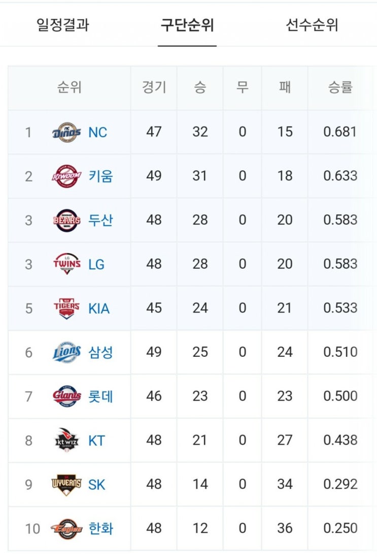Switch to the 일정결과 tab
This screenshot has width=377, height=557.
(63, 25)
